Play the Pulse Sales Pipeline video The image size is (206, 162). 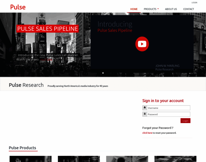(142, 44)
